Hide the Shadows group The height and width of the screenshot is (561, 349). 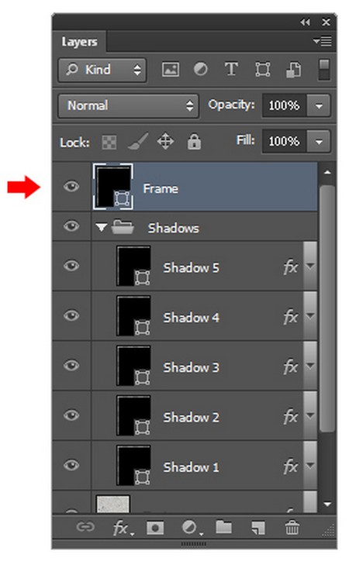coord(71,226)
